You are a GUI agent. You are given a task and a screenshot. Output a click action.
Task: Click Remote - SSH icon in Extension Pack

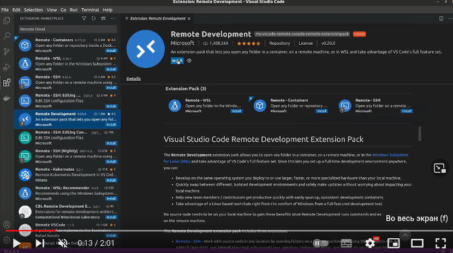(345, 106)
